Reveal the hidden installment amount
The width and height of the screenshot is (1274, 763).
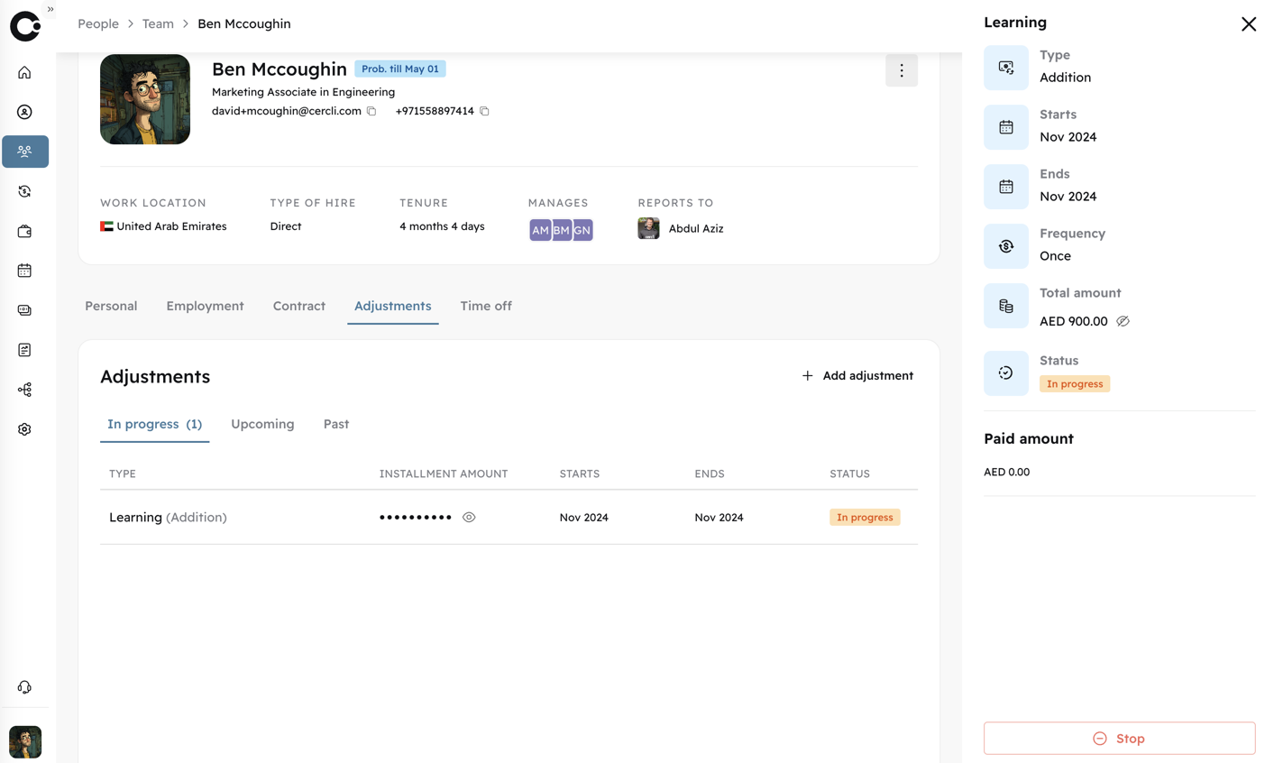(469, 517)
